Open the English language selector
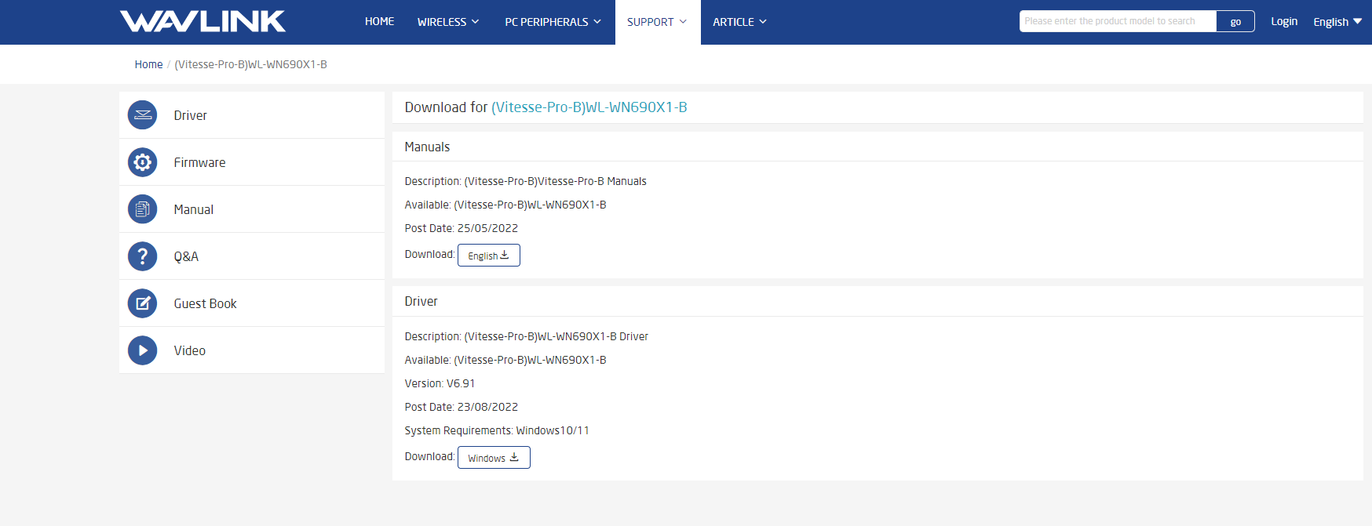 1337,22
